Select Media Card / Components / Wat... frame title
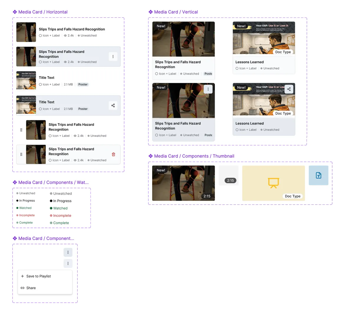 (53, 182)
